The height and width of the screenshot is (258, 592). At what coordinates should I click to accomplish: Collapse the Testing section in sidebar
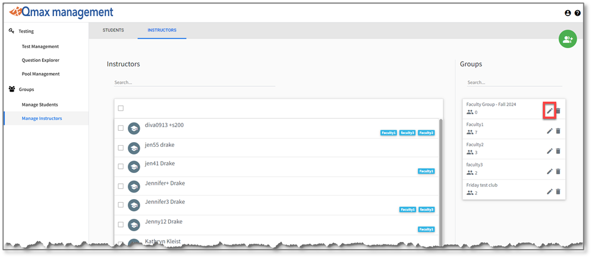26,31
